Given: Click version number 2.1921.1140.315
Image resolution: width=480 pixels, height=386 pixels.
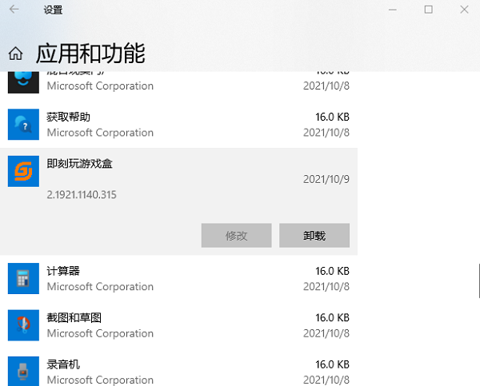Looking at the screenshot, I should pyautogui.click(x=82, y=195).
